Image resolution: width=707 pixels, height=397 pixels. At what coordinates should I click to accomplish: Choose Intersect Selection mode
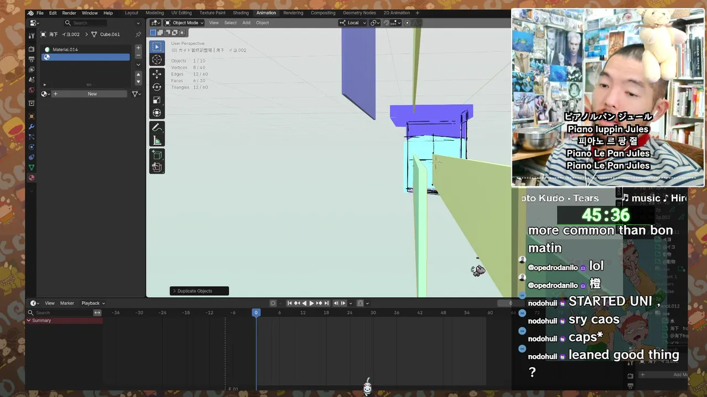click(182, 33)
